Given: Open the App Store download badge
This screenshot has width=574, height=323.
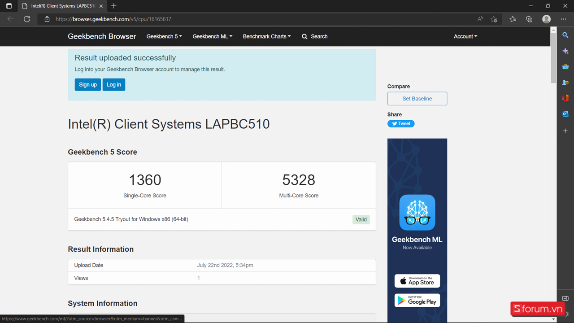Looking at the screenshot, I should pos(417,281).
